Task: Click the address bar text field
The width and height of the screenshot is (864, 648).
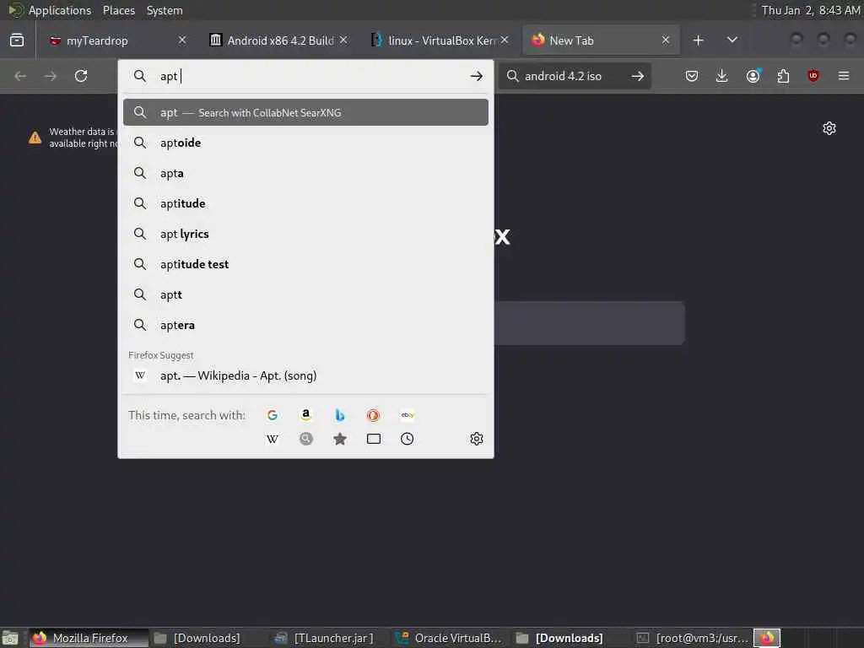Action: (311, 76)
